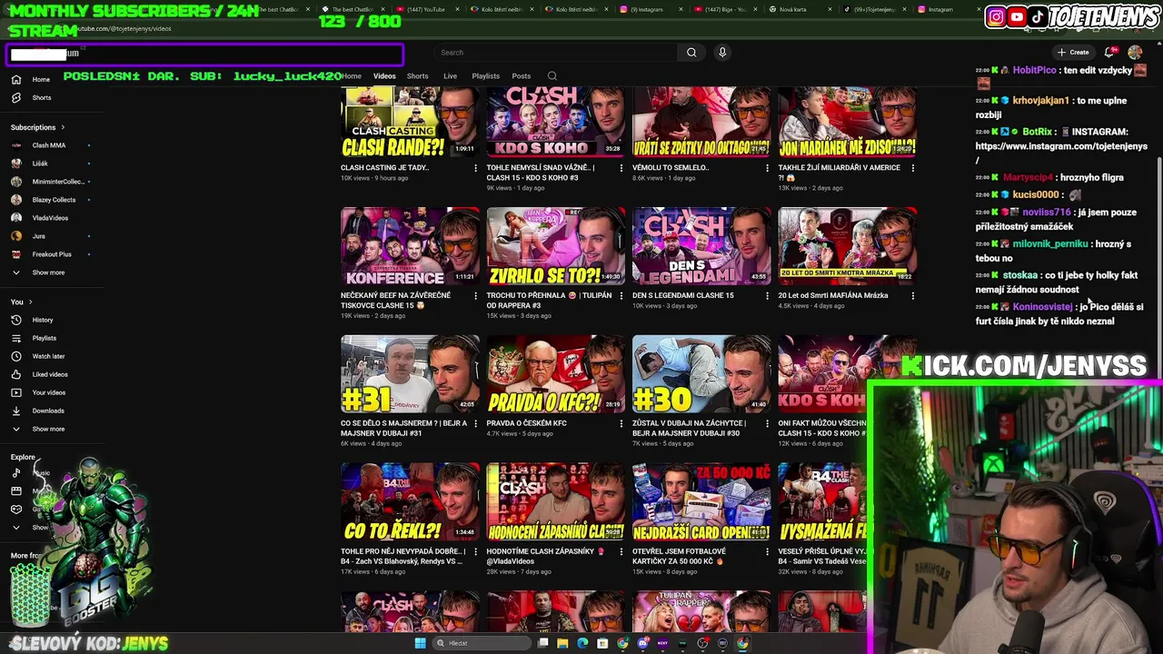Open options menu for Clash Casting video
Screen dimensions: 1163x654
click(475, 168)
